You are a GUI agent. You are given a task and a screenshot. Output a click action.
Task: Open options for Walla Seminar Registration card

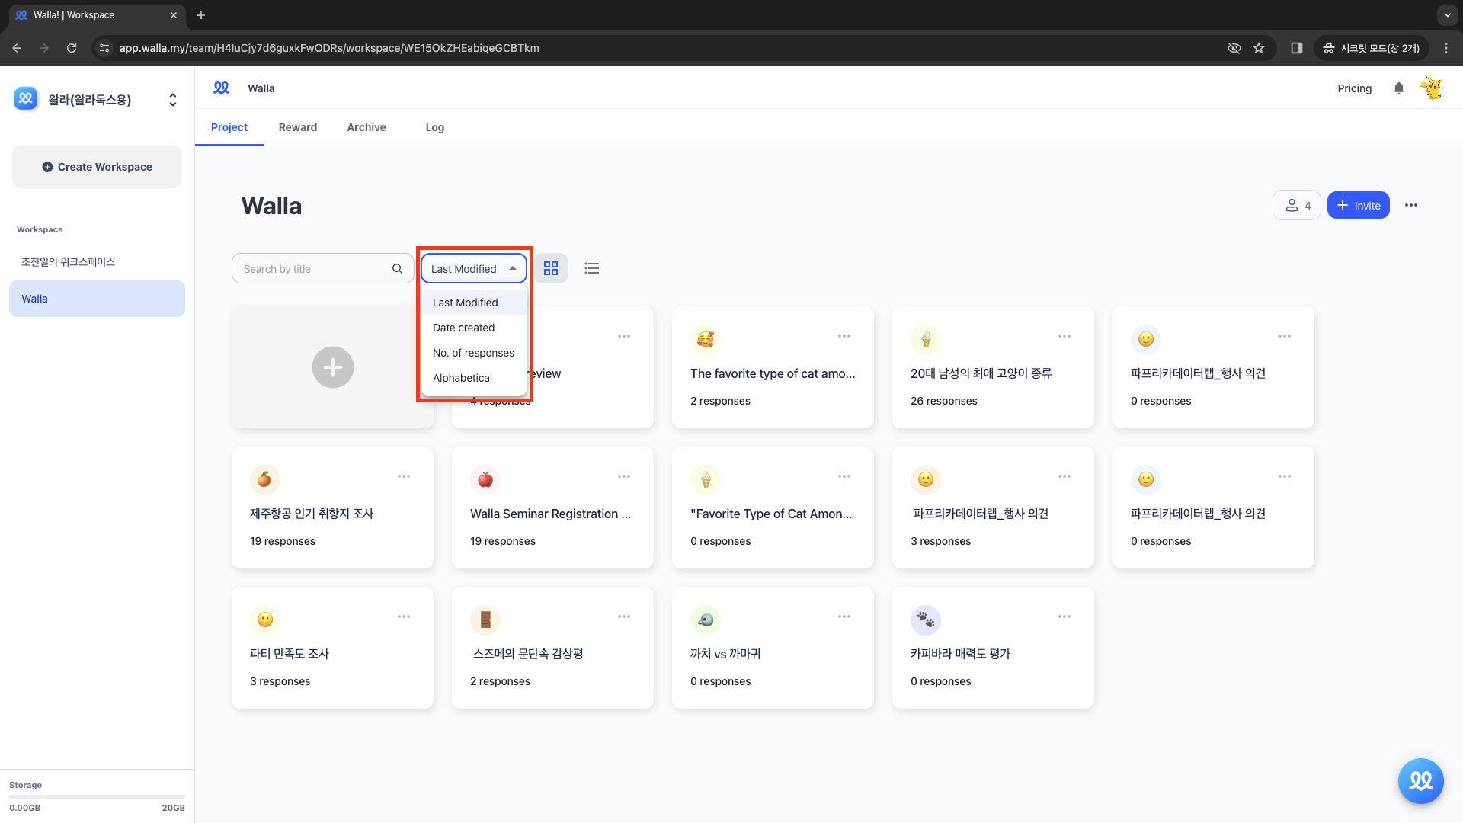point(624,476)
